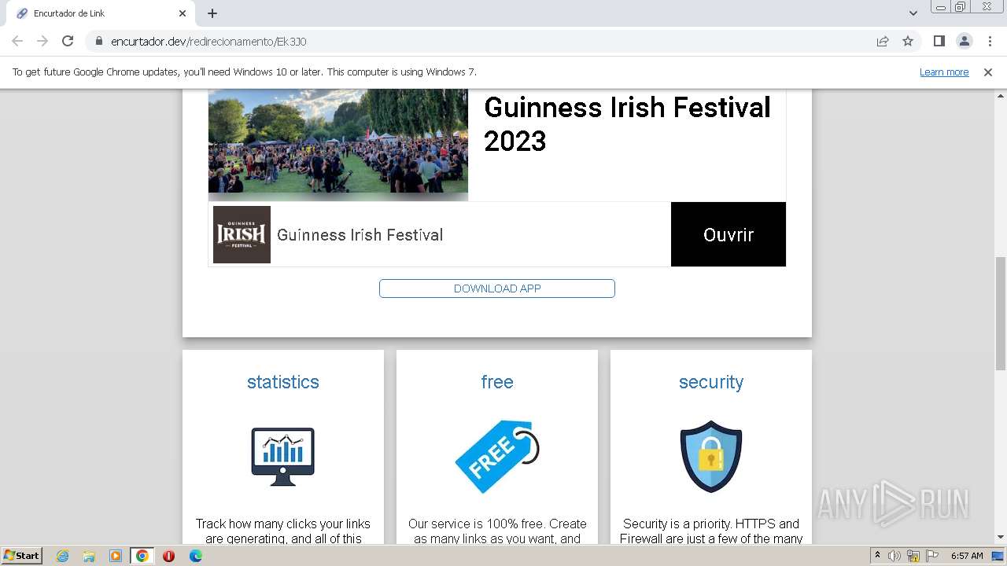Open the Opera taskbar icon
Image resolution: width=1007 pixels, height=566 pixels.
tap(169, 556)
